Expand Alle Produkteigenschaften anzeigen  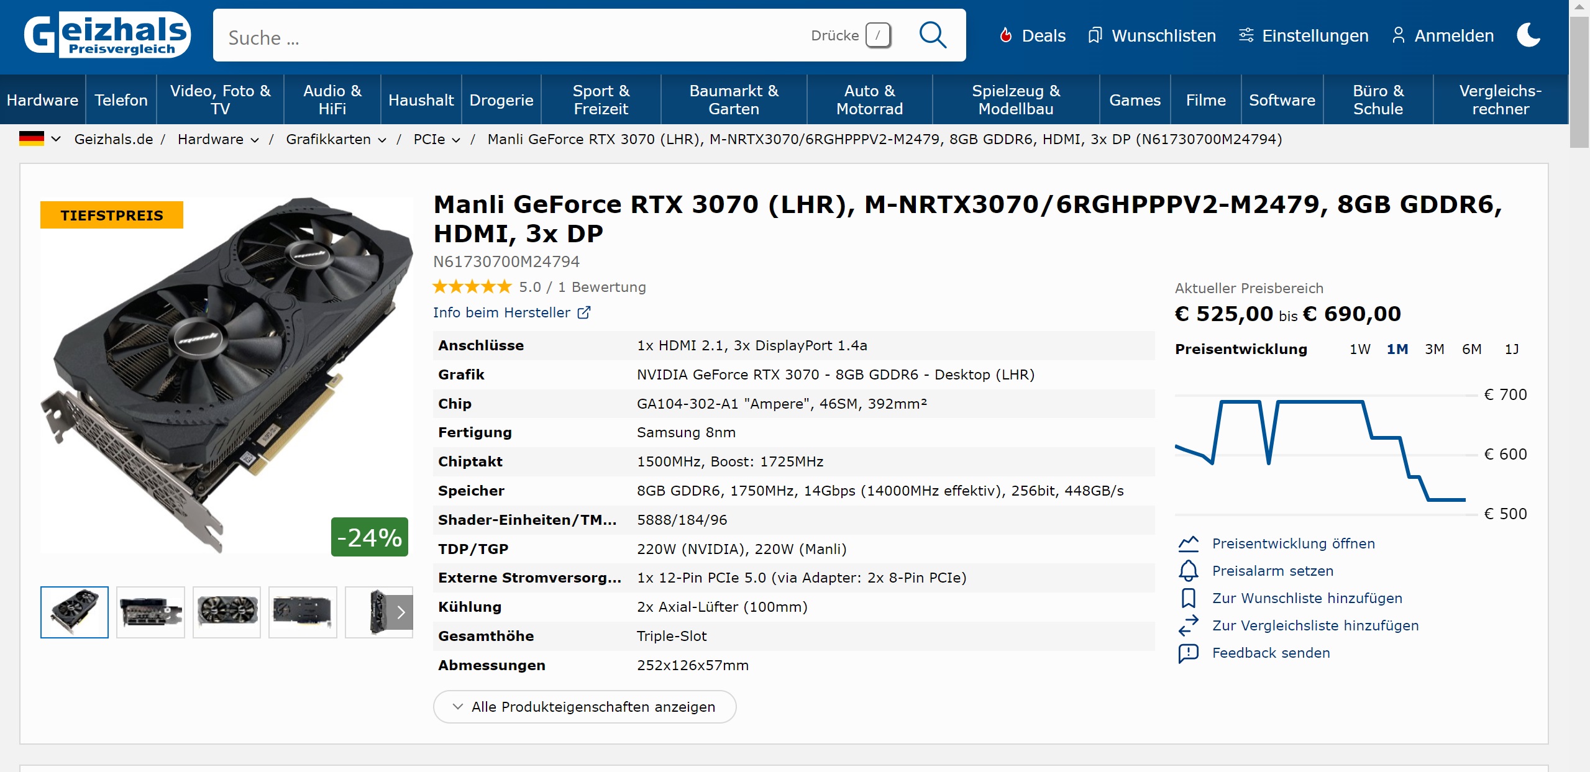584,707
